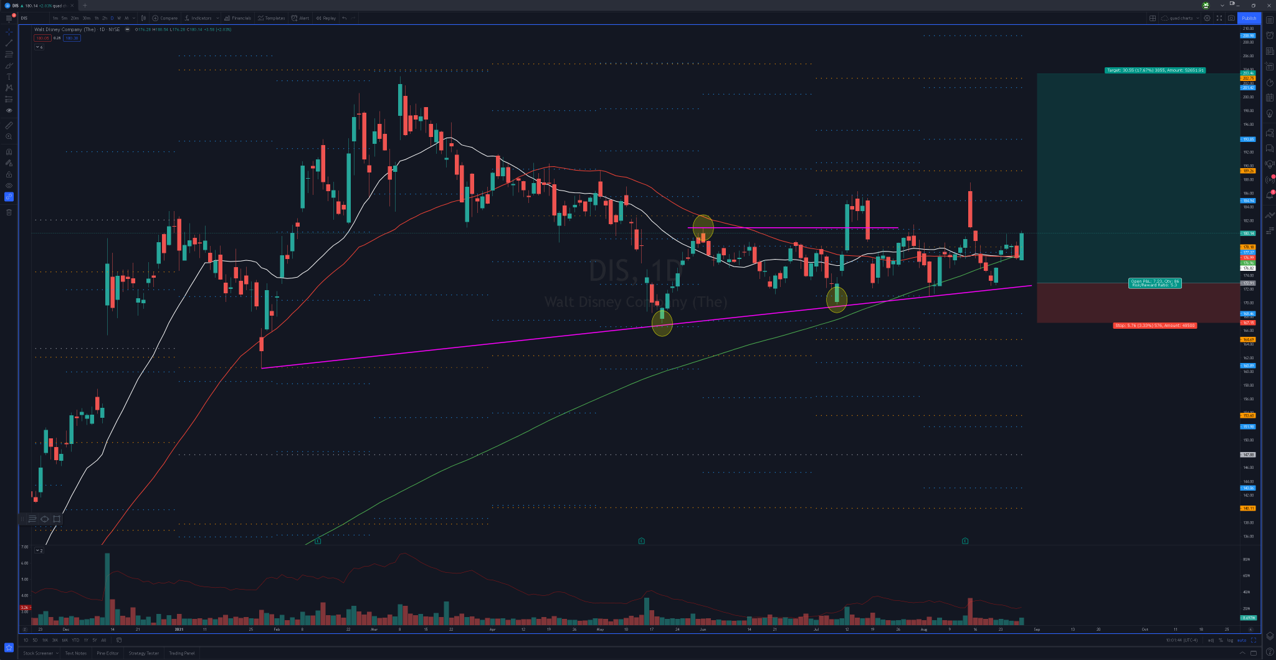Open the main hamburger menu
The height and width of the screenshot is (660, 1276).
click(9, 18)
